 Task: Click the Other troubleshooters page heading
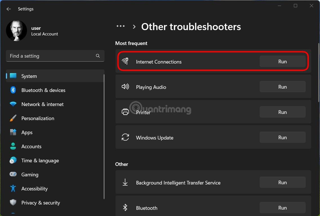191,27
